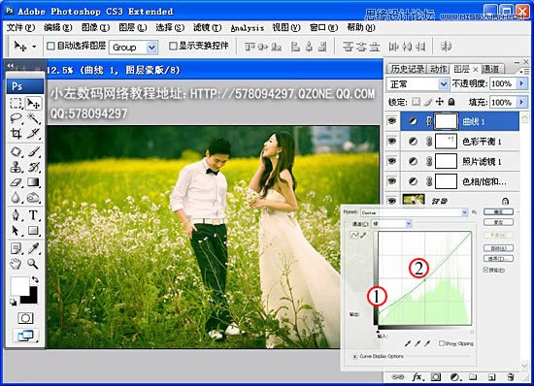Click the foreground color swatch
Image resolution: width=534 pixels, height=386 pixels.
(19, 286)
